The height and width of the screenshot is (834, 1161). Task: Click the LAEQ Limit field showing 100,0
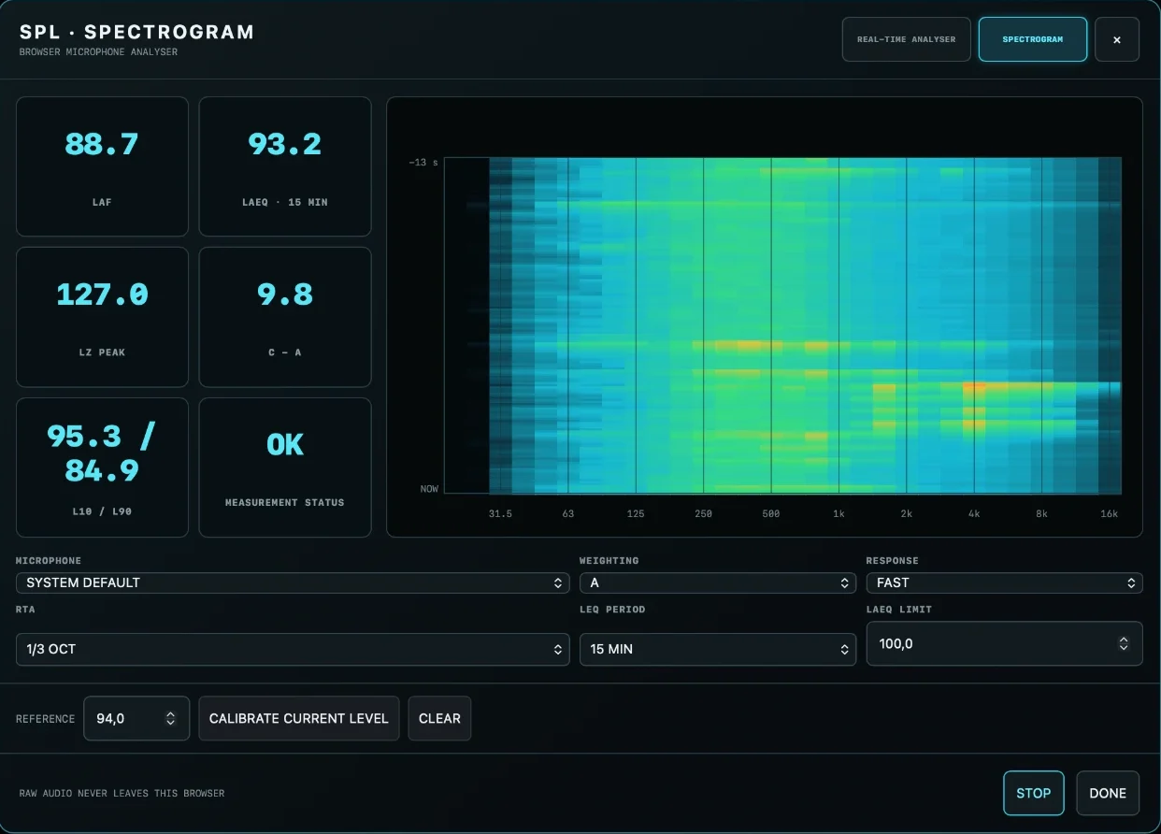point(1004,643)
